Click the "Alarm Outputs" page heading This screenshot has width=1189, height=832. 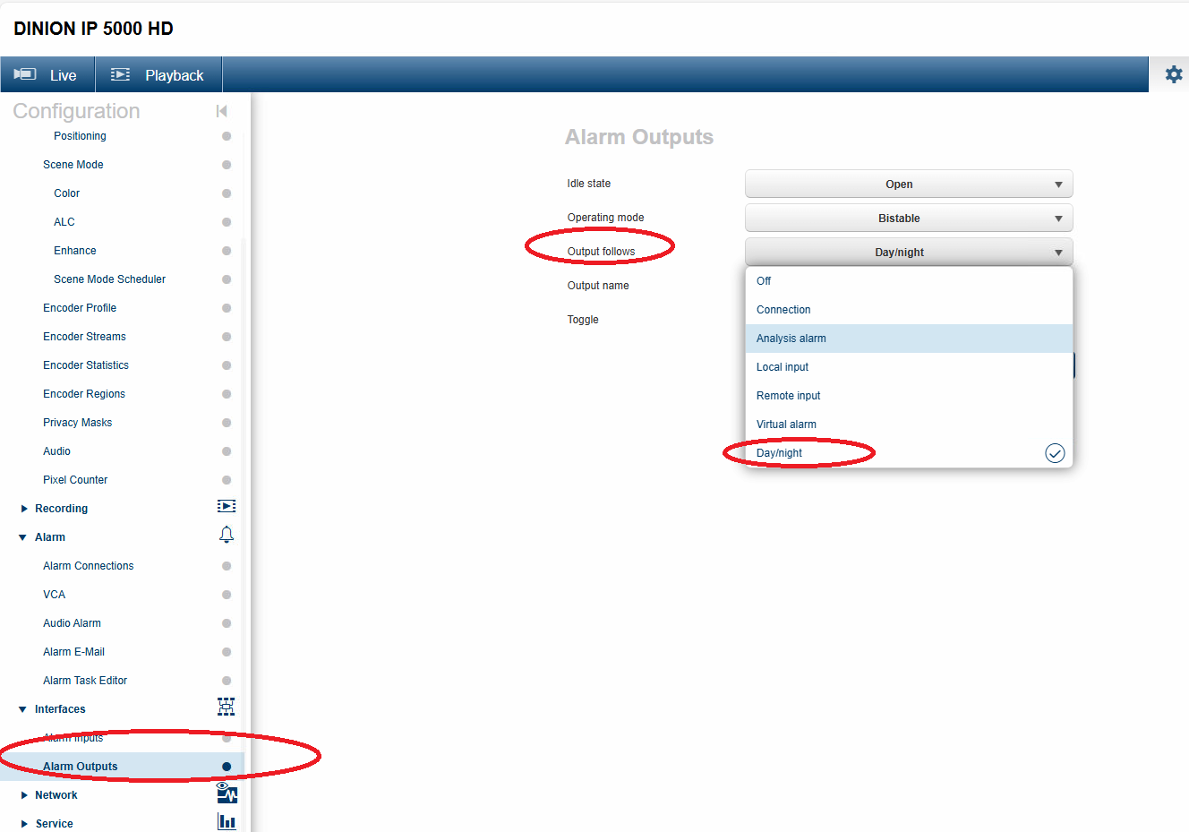639,137
